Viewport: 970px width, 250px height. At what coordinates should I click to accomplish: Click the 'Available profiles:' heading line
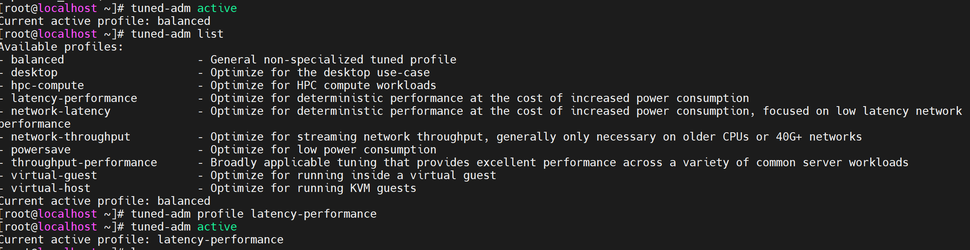62,47
